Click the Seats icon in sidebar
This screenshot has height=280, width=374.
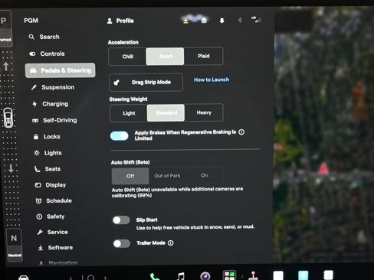(x=38, y=169)
